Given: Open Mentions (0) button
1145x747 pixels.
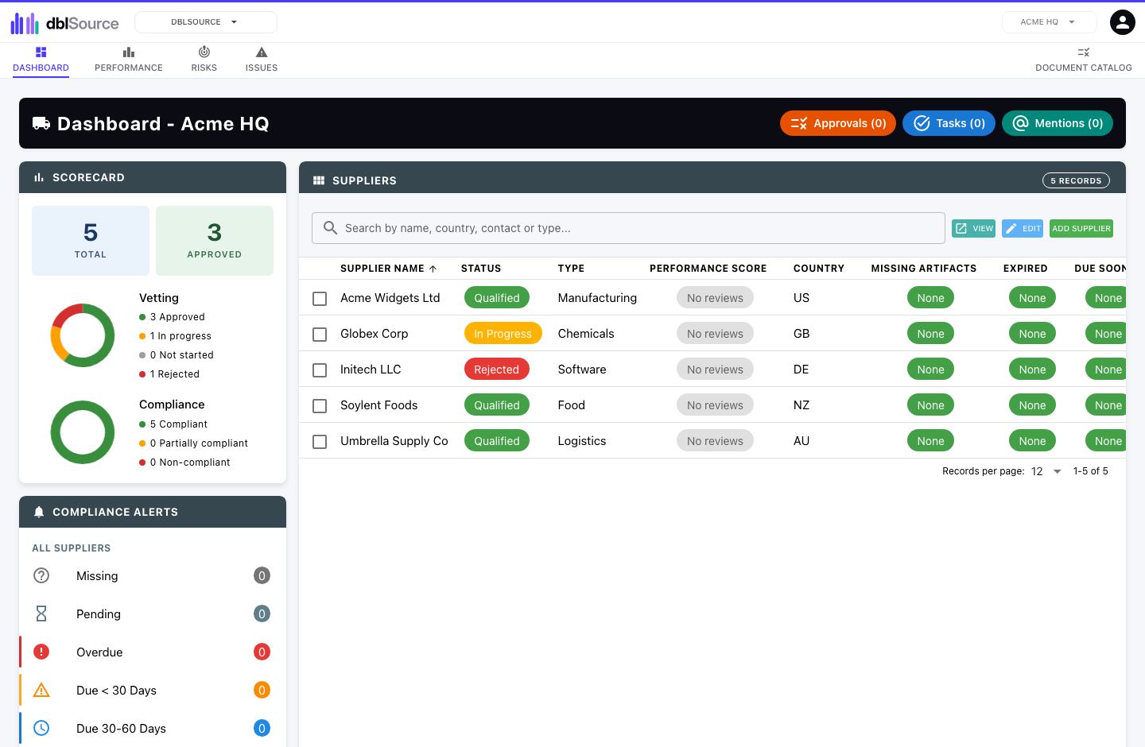Looking at the screenshot, I should tap(1058, 123).
